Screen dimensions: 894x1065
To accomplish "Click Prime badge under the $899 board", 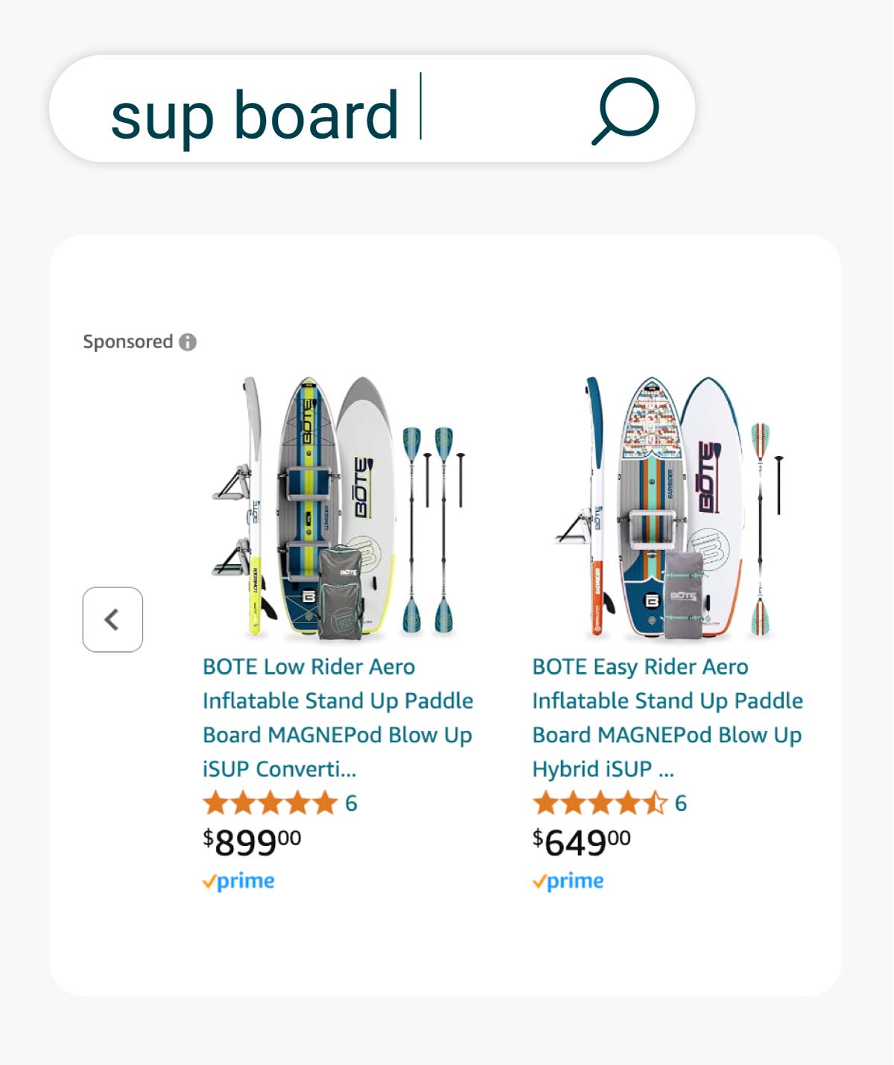I will pyautogui.click(x=238, y=882).
